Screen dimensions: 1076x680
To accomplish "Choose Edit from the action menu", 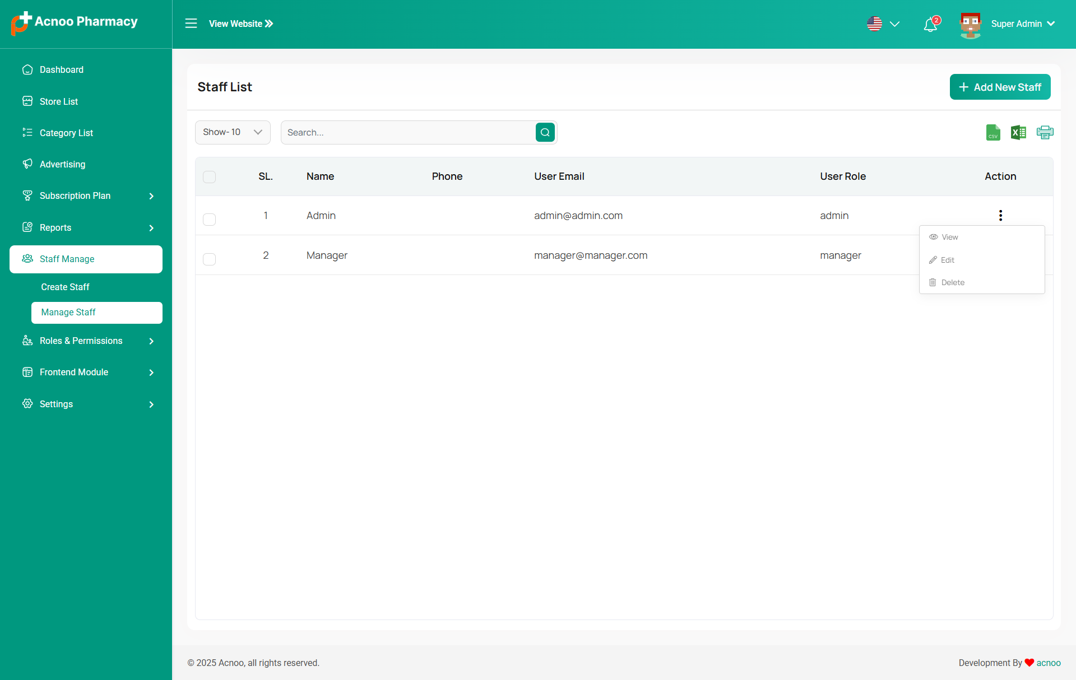I will coord(948,260).
